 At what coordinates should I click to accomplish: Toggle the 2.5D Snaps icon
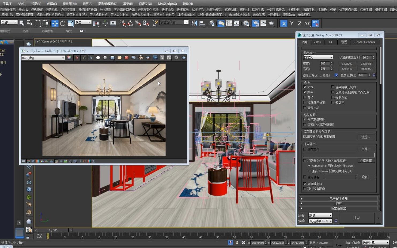click(x=122, y=23)
